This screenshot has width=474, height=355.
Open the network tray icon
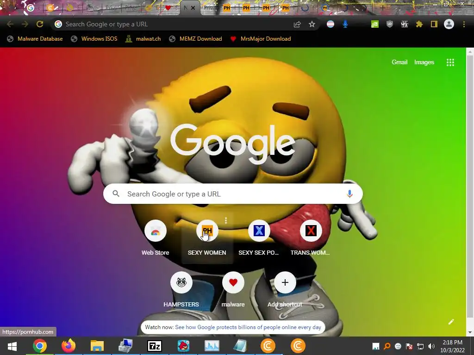point(420,346)
